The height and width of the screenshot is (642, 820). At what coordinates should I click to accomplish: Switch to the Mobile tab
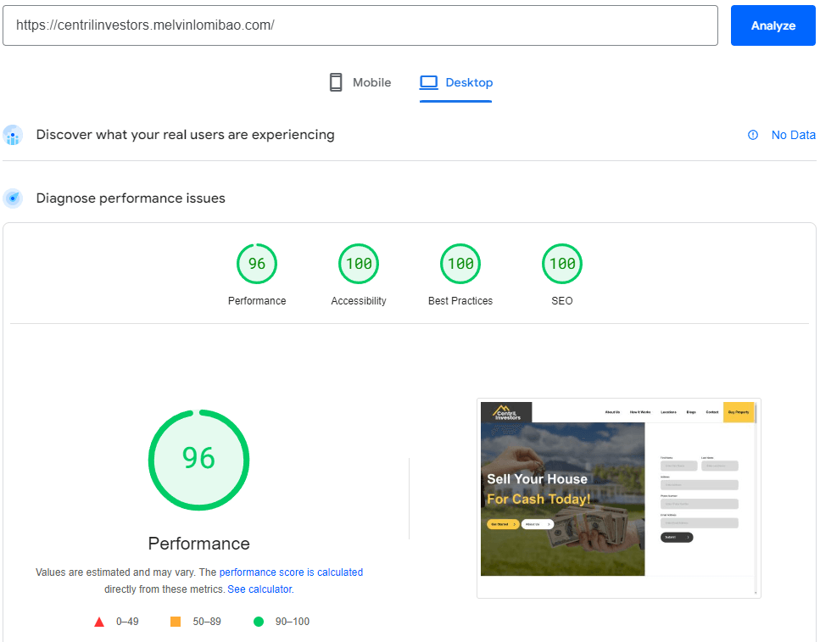click(360, 82)
